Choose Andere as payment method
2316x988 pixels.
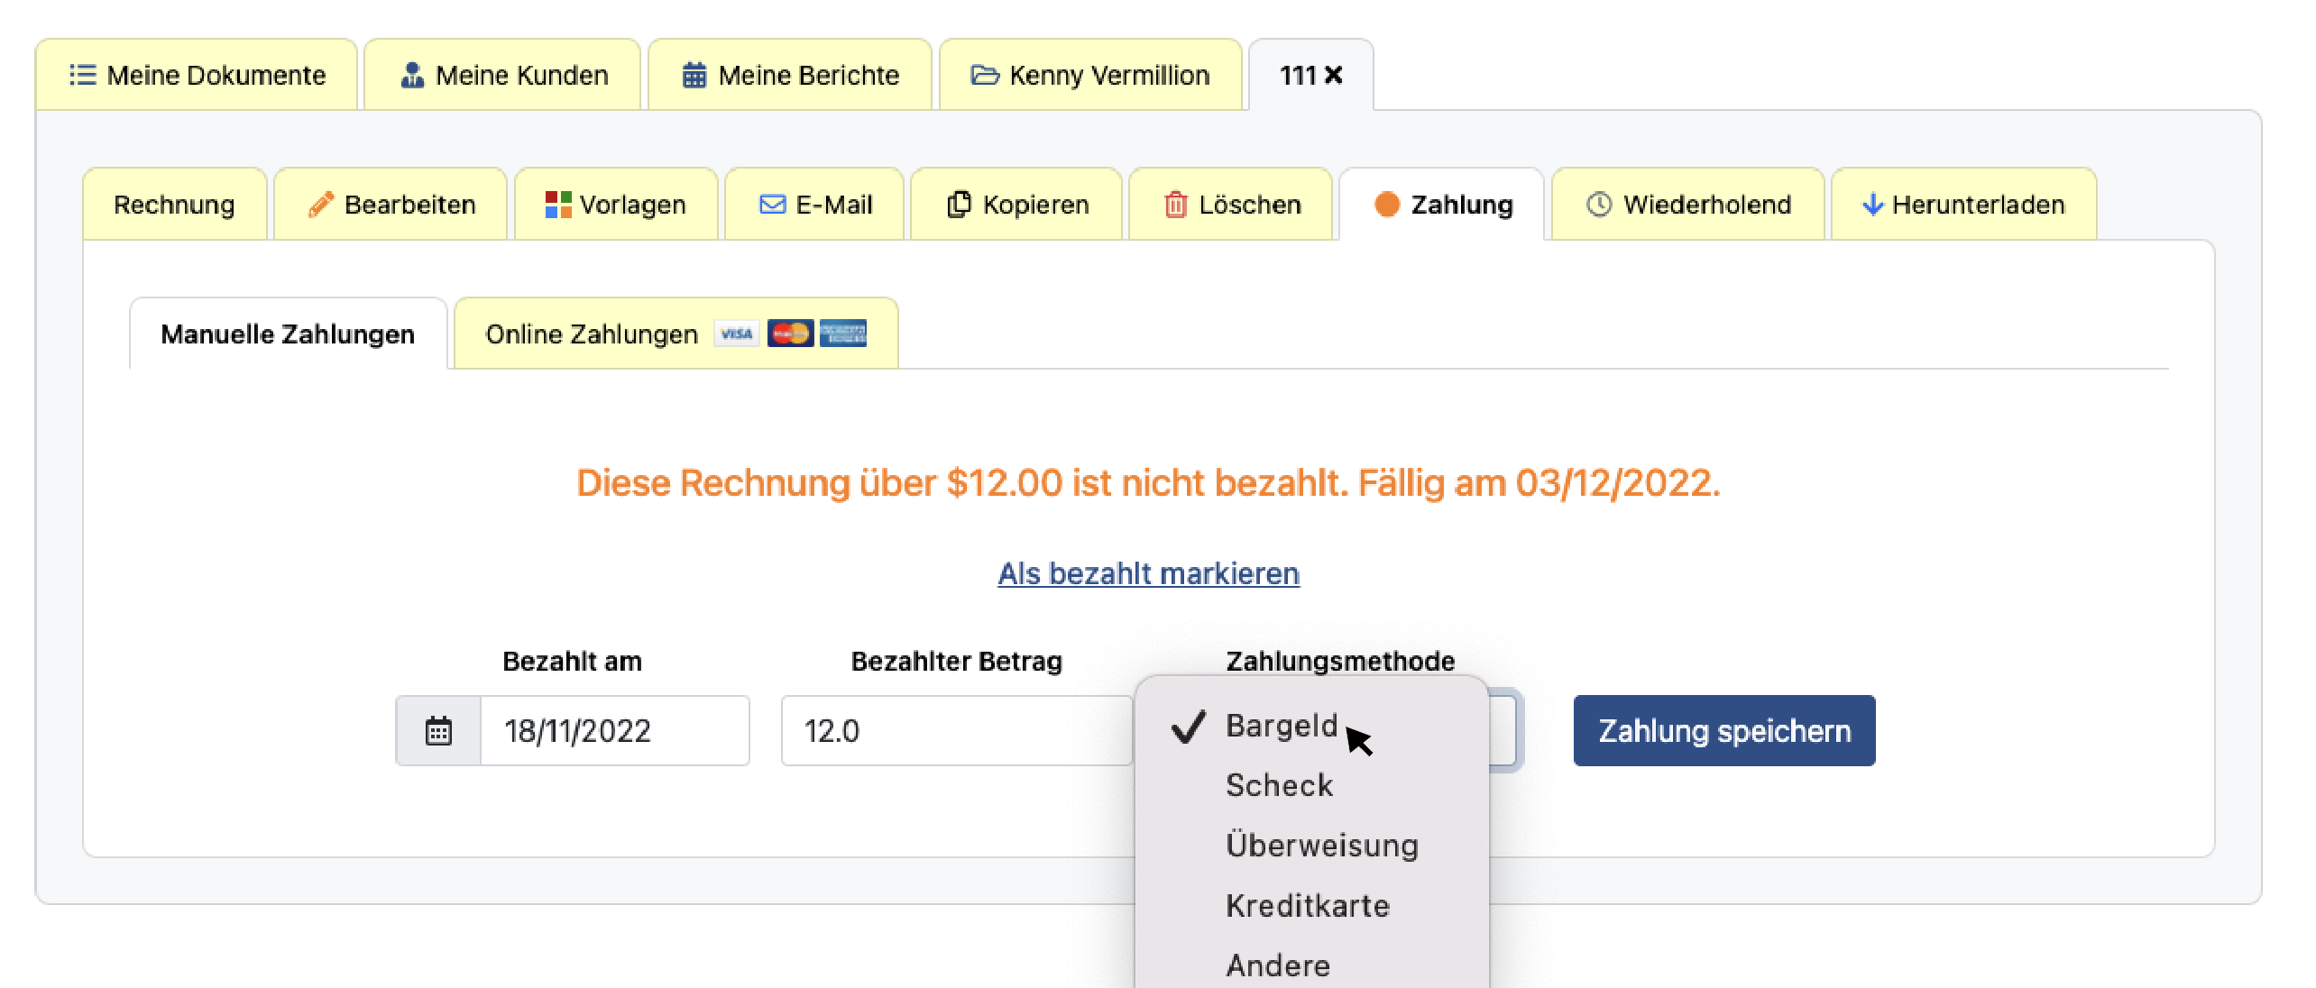click(1311, 965)
